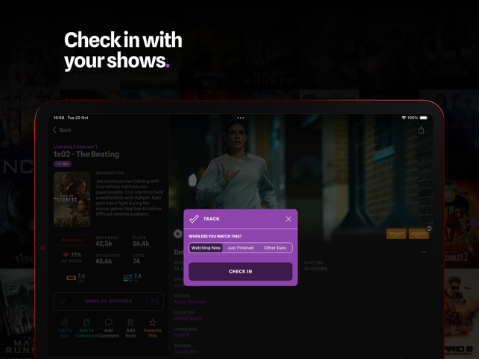Choose the Just Finished option
This screenshot has width=479, height=359.
pos(241,248)
